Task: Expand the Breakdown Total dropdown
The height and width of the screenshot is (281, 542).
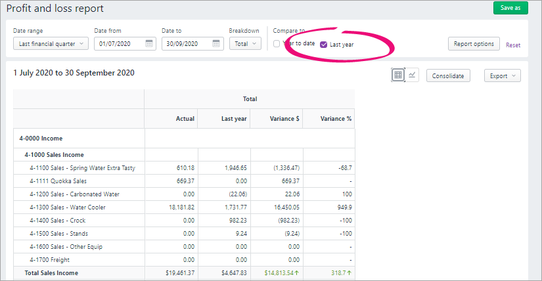Action: (x=244, y=44)
